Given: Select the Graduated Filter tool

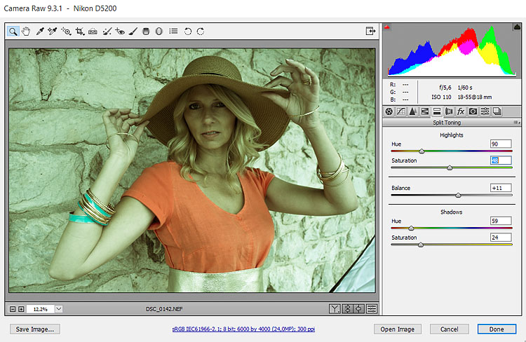Looking at the screenshot, I should (146, 31).
